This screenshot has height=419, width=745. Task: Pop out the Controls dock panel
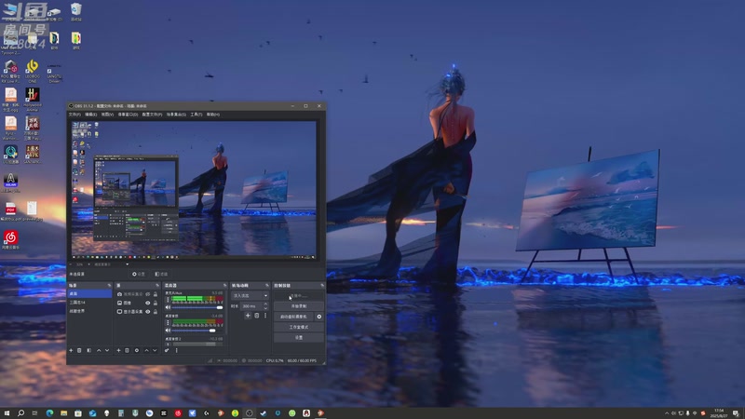322,286
